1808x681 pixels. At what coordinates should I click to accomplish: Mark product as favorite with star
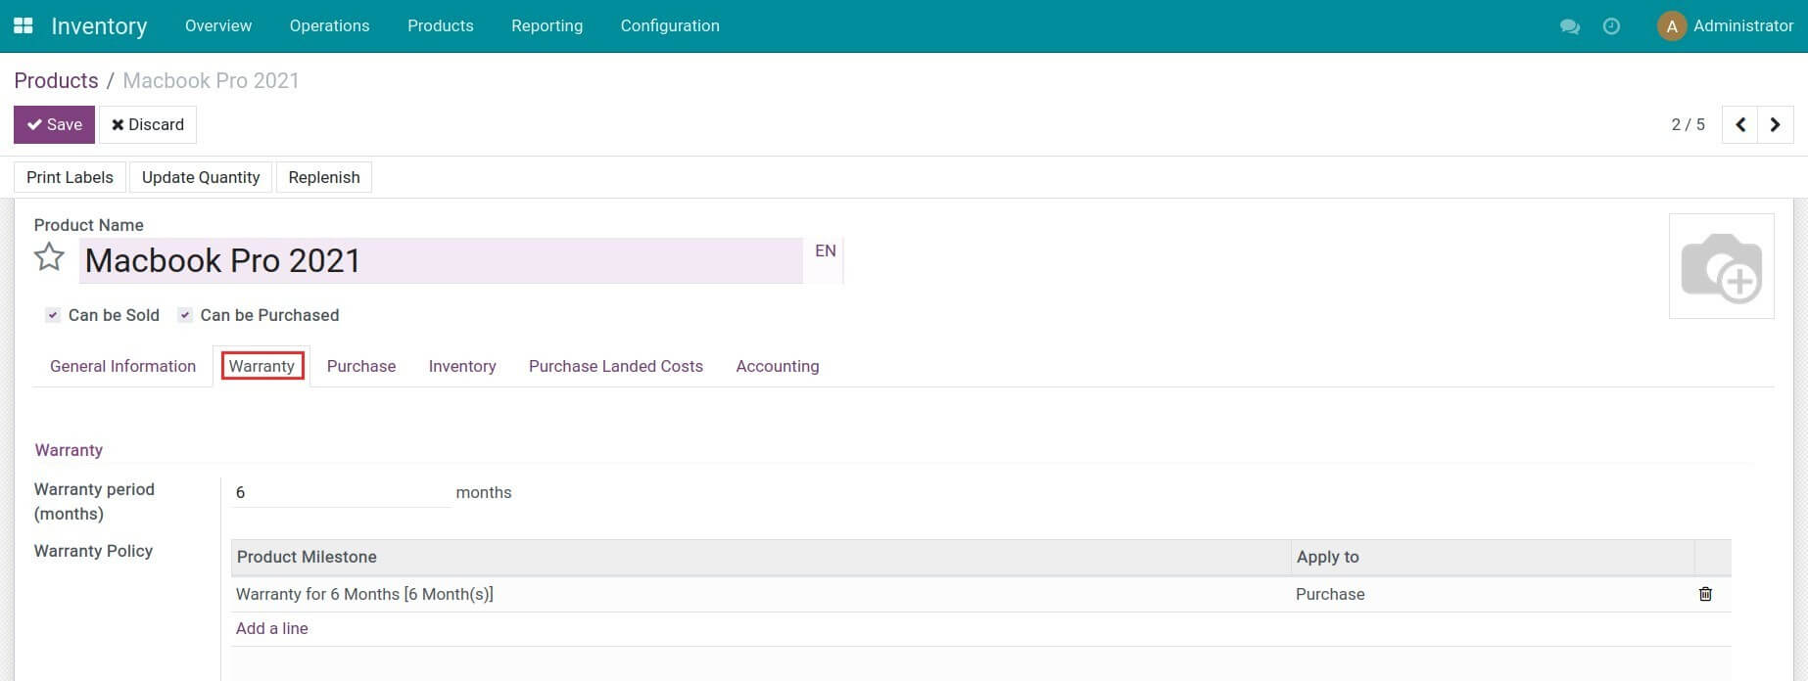(x=49, y=257)
